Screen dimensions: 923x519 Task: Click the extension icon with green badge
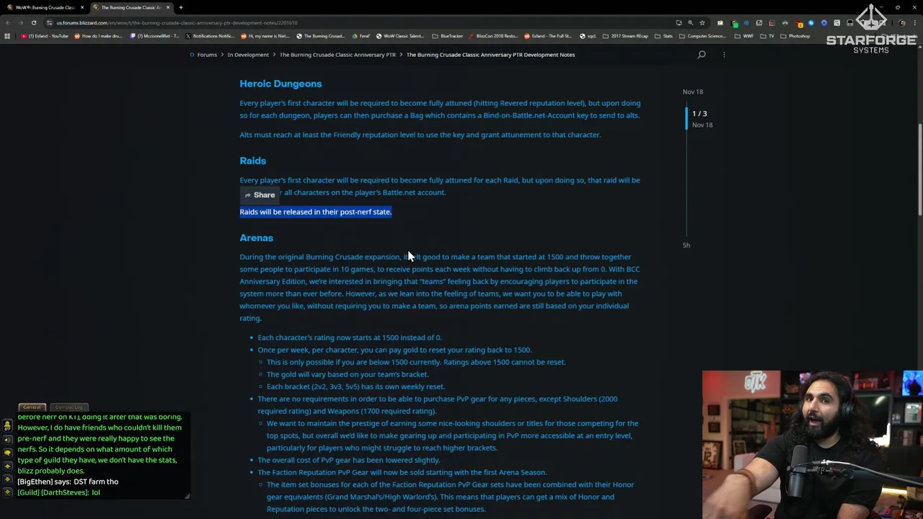tap(735, 23)
